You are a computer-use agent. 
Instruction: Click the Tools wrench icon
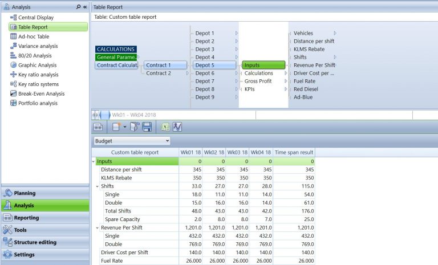tap(8, 230)
